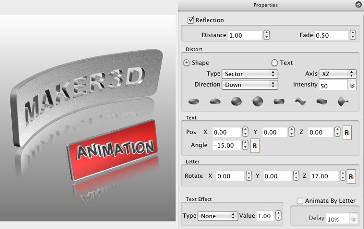
Task: Open the distort Type dropdown showing Sector
Action: click(x=250, y=74)
